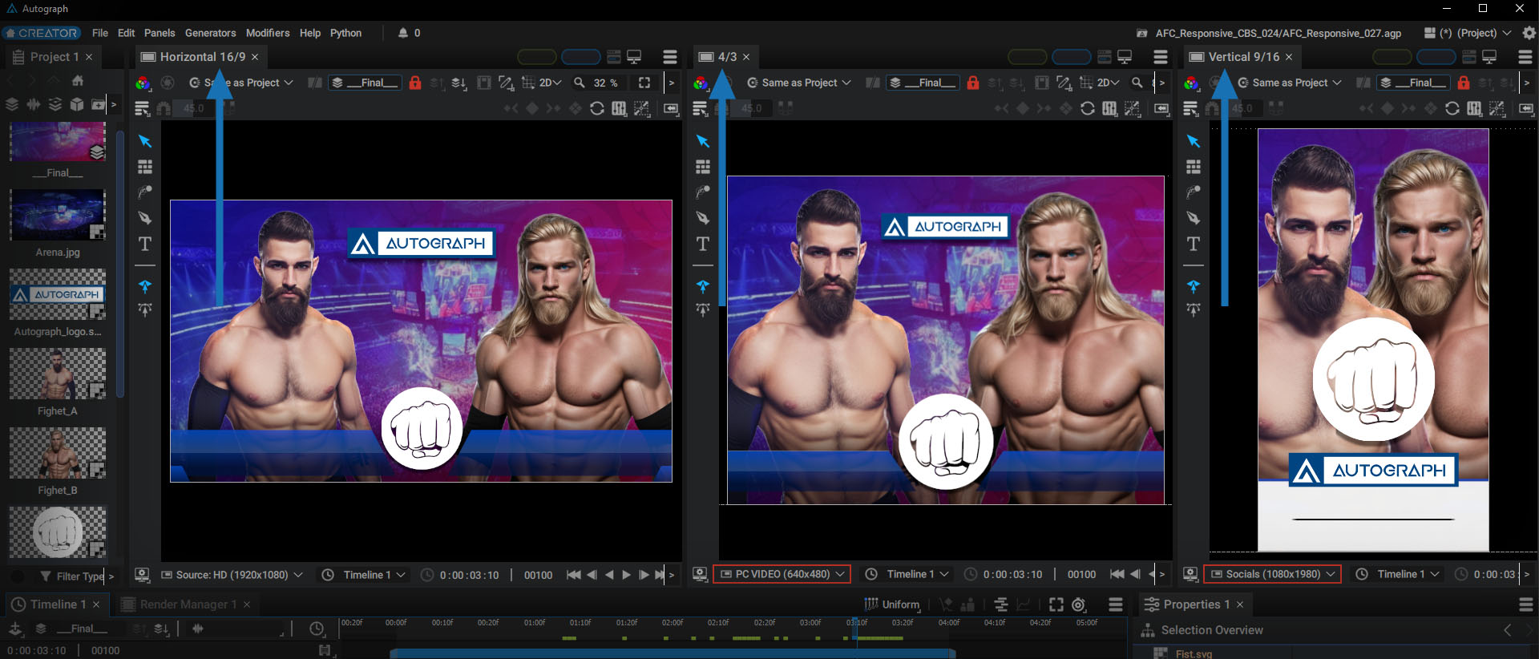Open Uniform mode dropdown in Timeline toolbar
The width and height of the screenshot is (1539, 659).
(893, 604)
